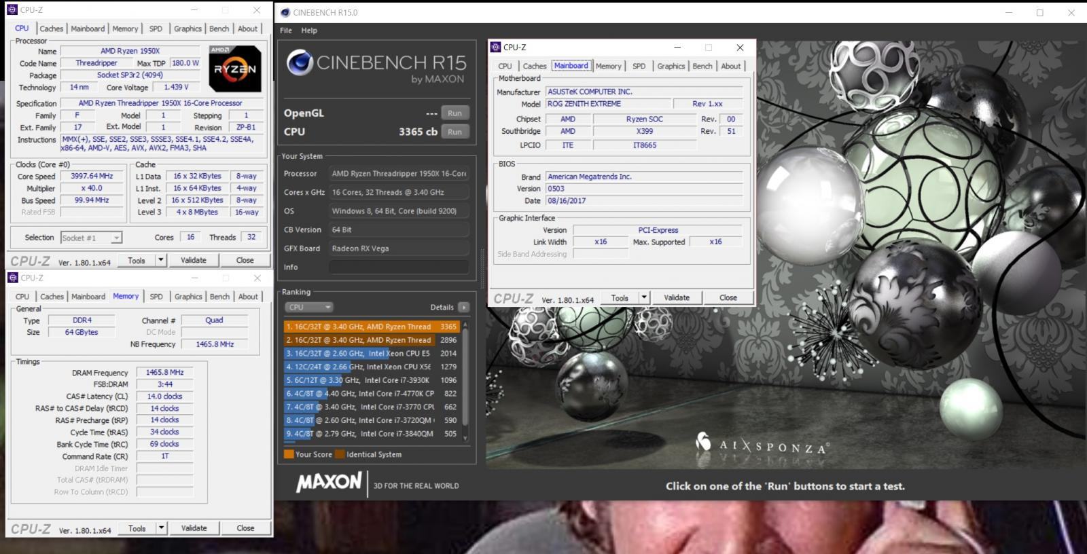Image resolution: width=1087 pixels, height=554 pixels.
Task: Open the Details arrow button in Ranking
Action: tap(463, 307)
